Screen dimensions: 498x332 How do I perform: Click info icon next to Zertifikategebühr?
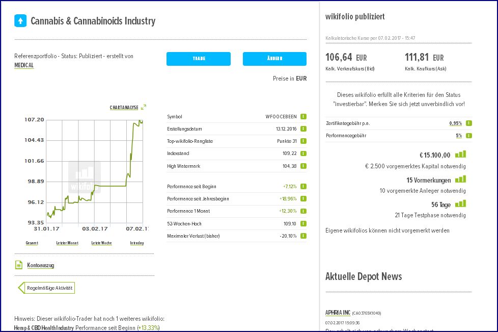468,123
